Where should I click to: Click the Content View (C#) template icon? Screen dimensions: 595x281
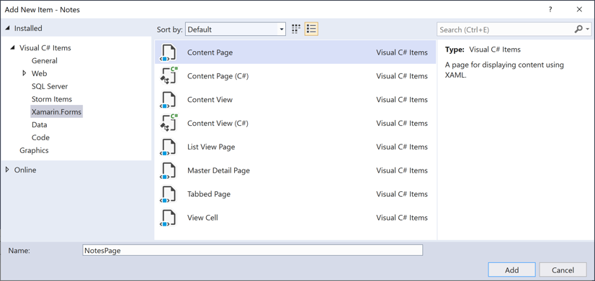(169, 123)
